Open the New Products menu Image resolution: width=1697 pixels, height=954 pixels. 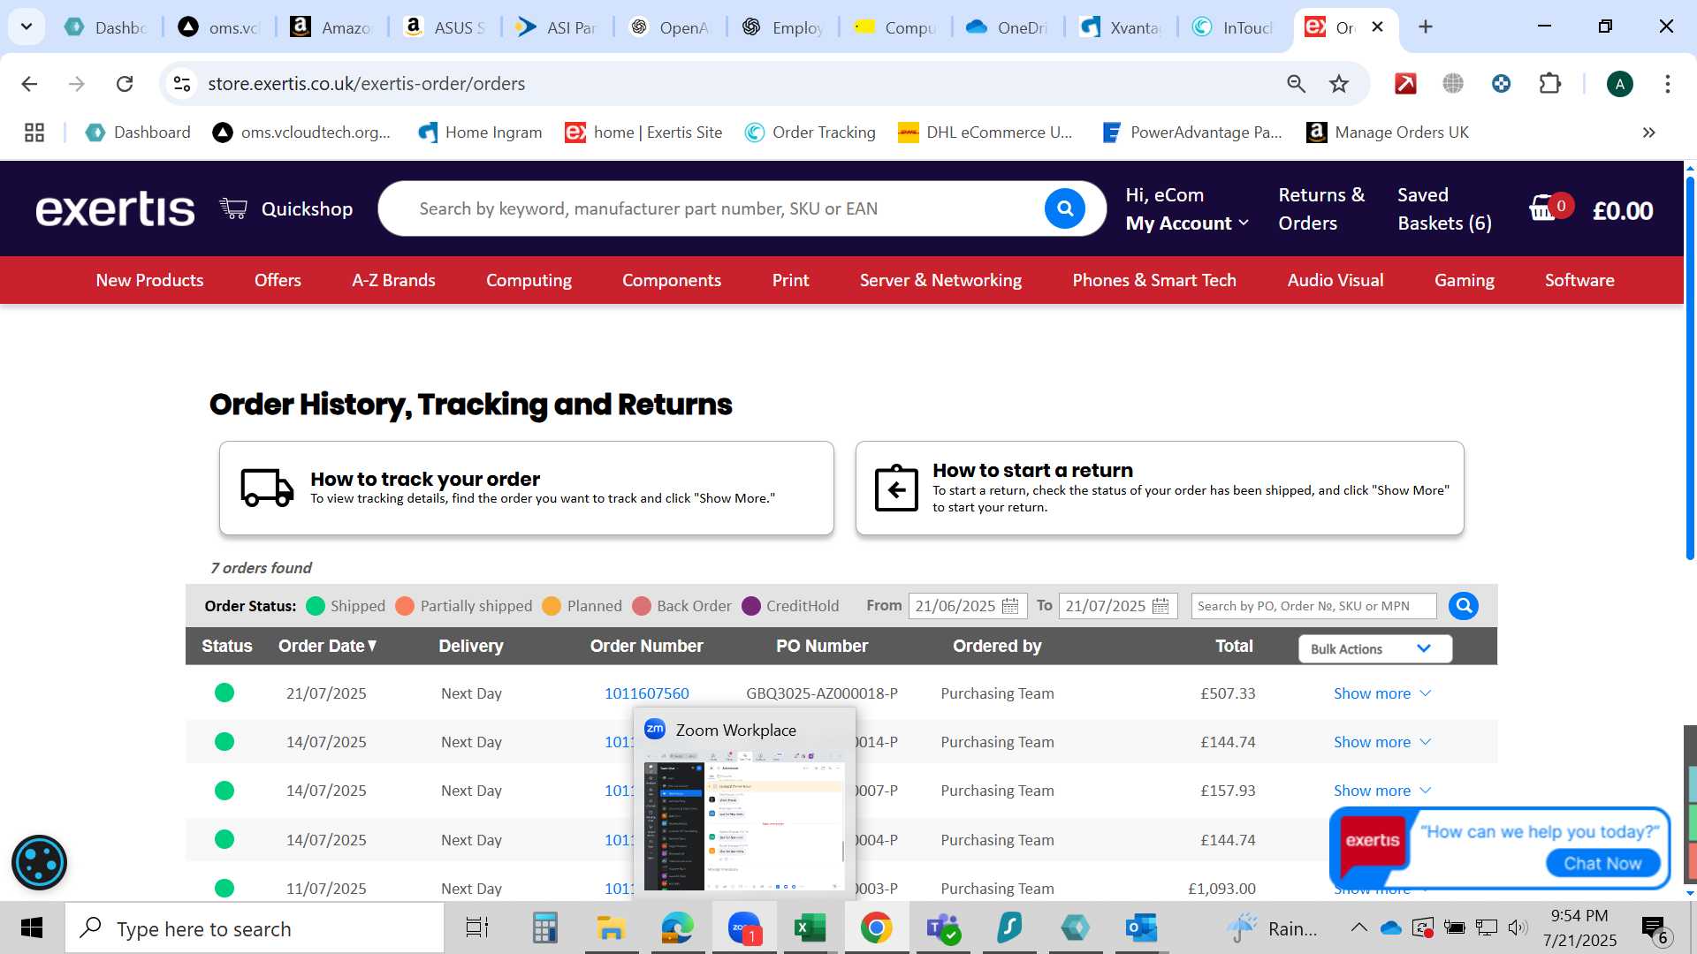click(x=149, y=280)
